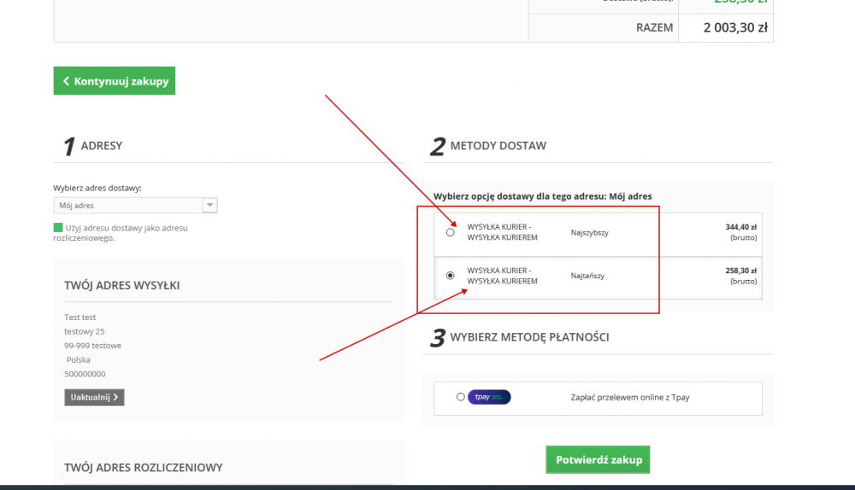Confirm purchase with Potwierdź zakup button
The height and width of the screenshot is (490, 855).
[598, 459]
